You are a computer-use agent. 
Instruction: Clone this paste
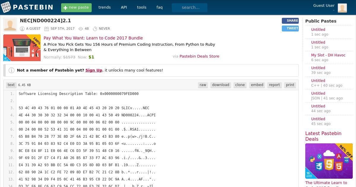coord(240,85)
